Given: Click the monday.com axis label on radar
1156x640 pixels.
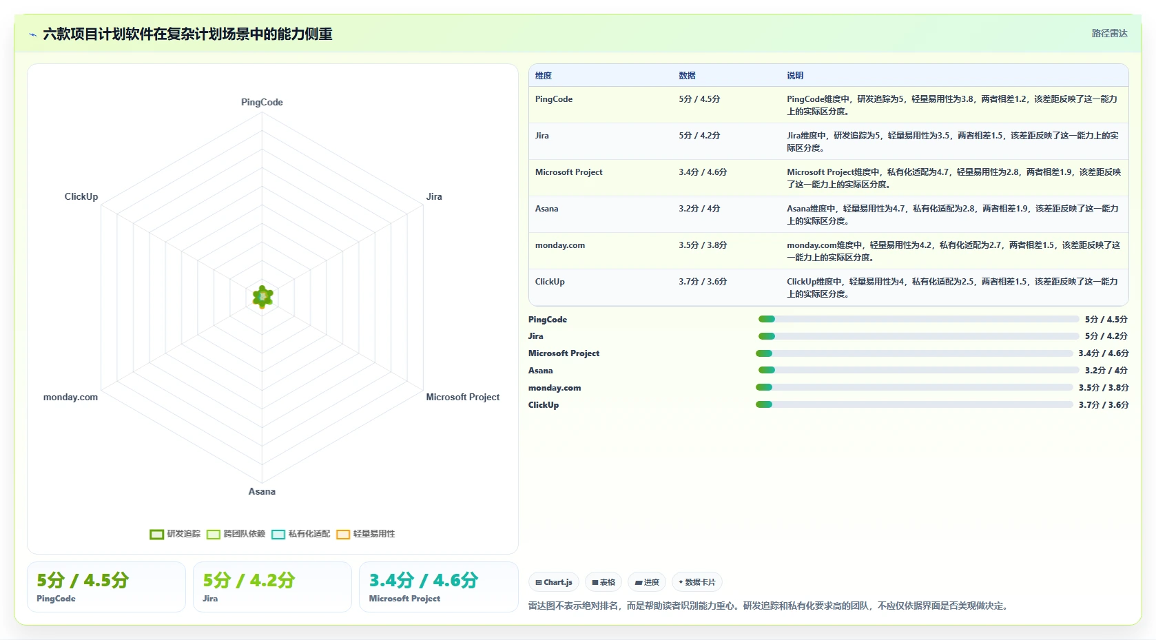Looking at the screenshot, I should tap(70, 397).
